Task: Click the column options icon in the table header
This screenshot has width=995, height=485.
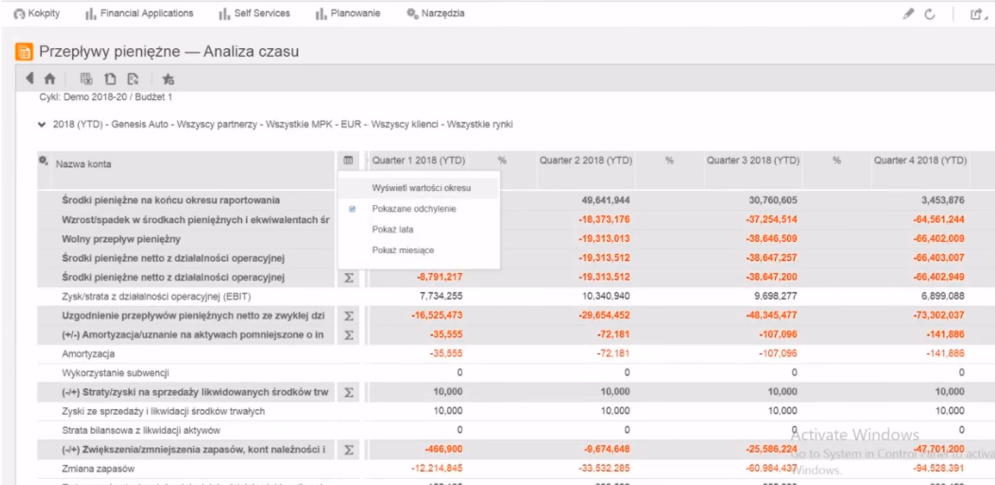Action: click(x=348, y=161)
